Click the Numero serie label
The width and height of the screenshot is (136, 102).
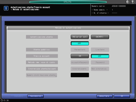click(98, 6)
